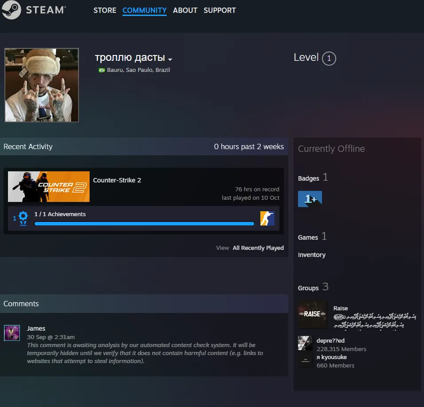424x407 pixels.
Task: Open James's commenter avatar
Action: click(x=12, y=332)
